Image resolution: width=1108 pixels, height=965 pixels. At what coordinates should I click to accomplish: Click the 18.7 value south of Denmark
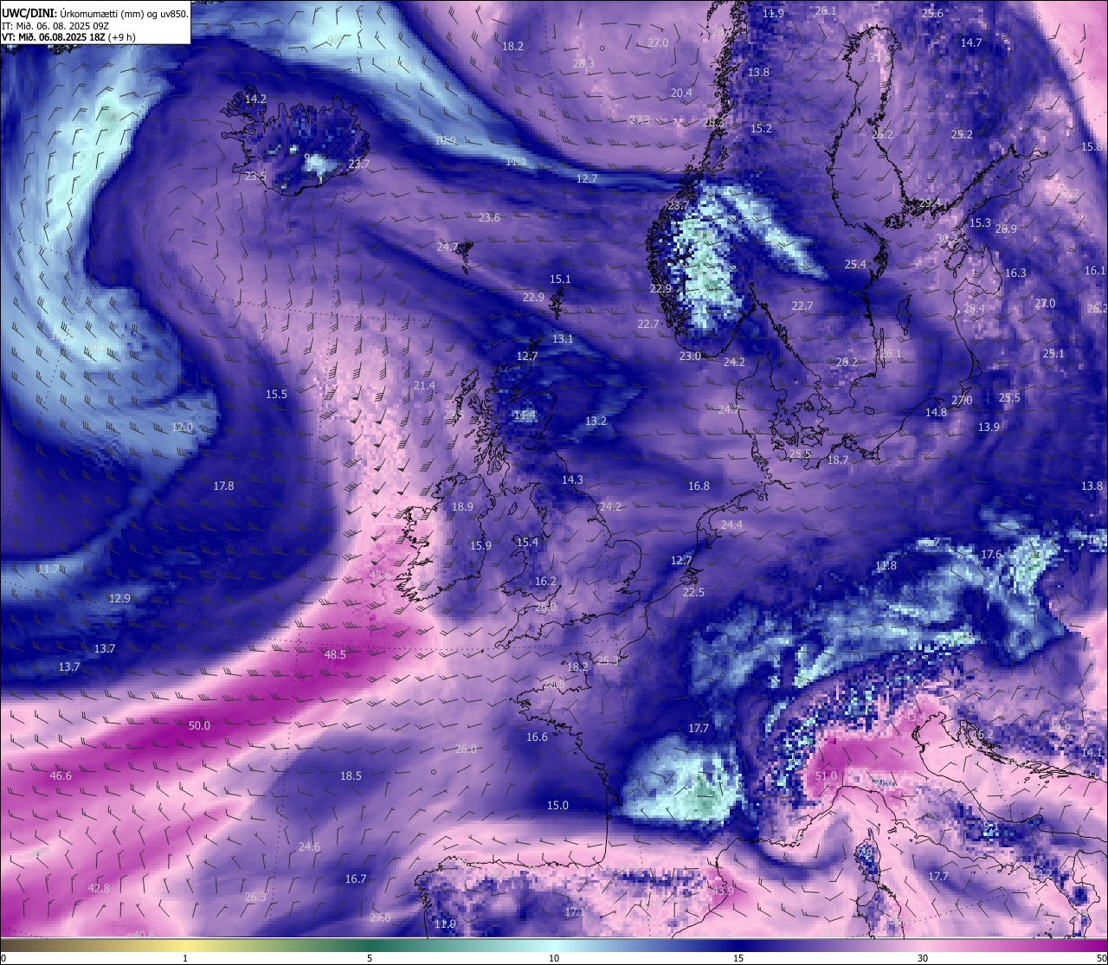point(838,460)
